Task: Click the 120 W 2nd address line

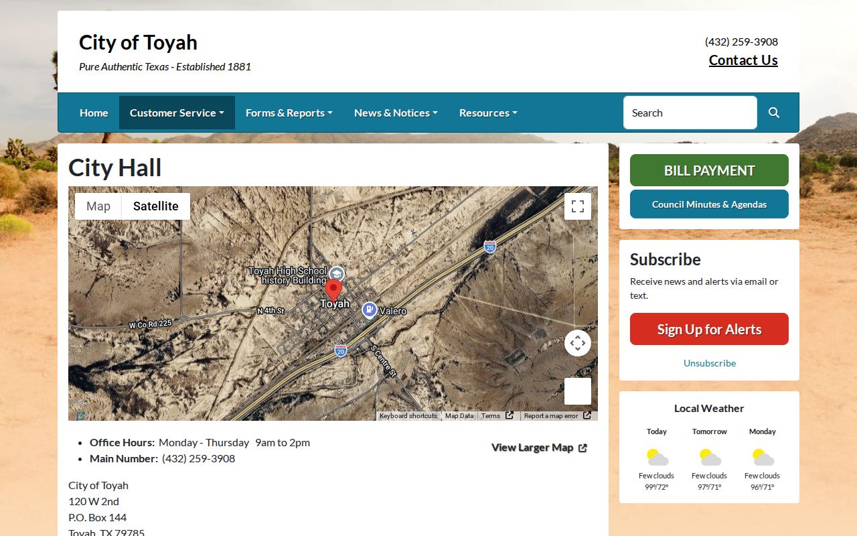Action: [94, 501]
